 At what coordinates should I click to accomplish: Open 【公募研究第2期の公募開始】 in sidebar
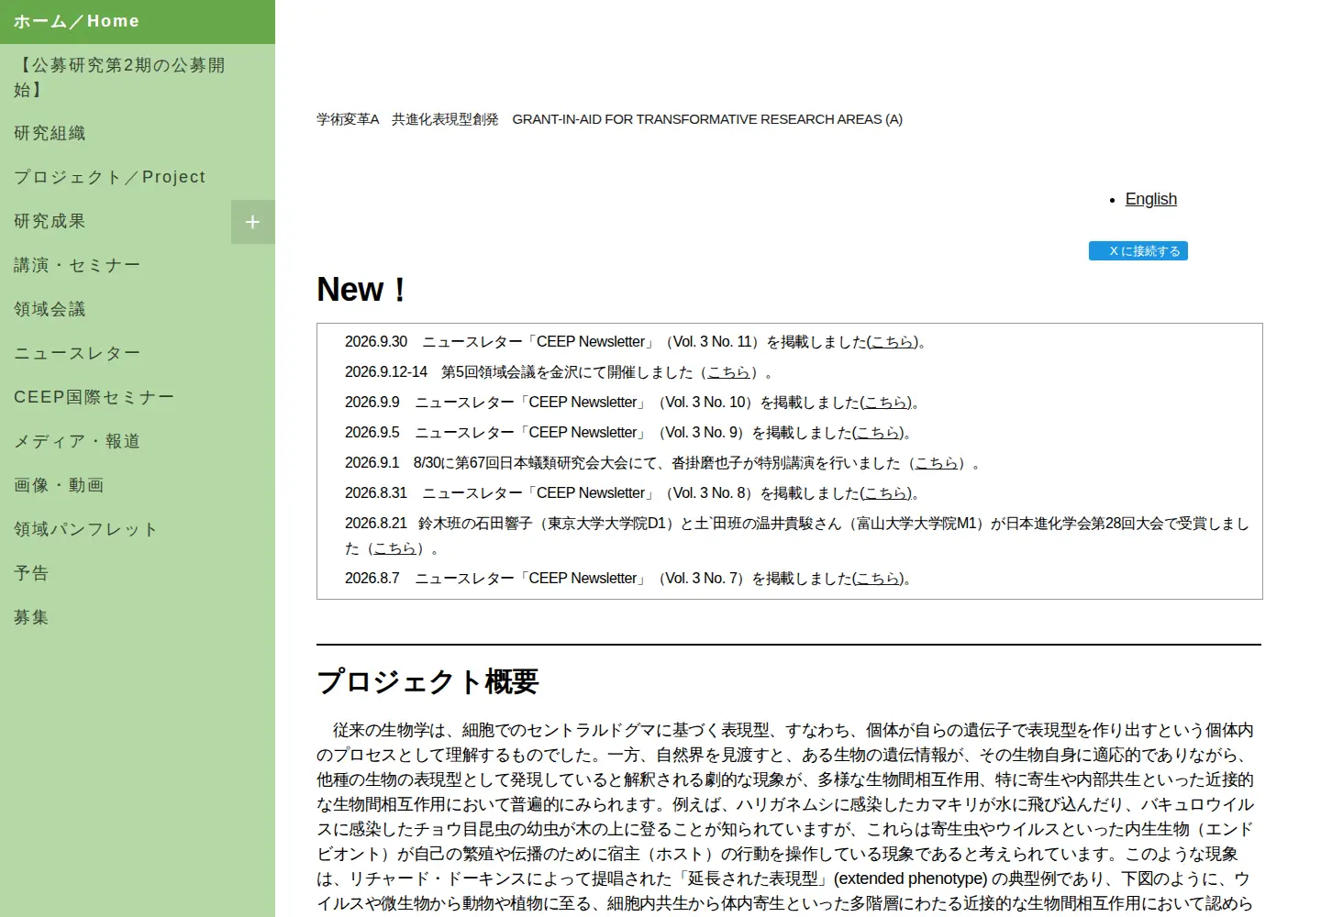[138, 77]
